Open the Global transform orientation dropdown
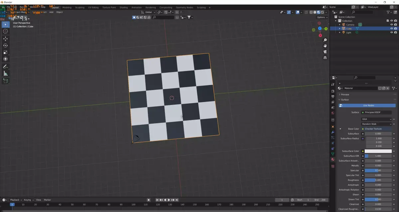 tap(148, 12)
